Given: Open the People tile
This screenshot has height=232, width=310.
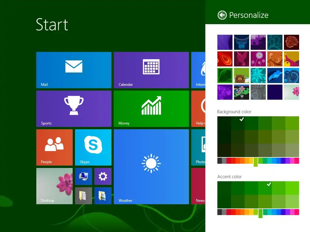Looking at the screenshot, I should 54,147.
